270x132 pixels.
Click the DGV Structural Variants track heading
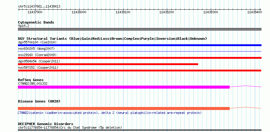coord(113,39)
